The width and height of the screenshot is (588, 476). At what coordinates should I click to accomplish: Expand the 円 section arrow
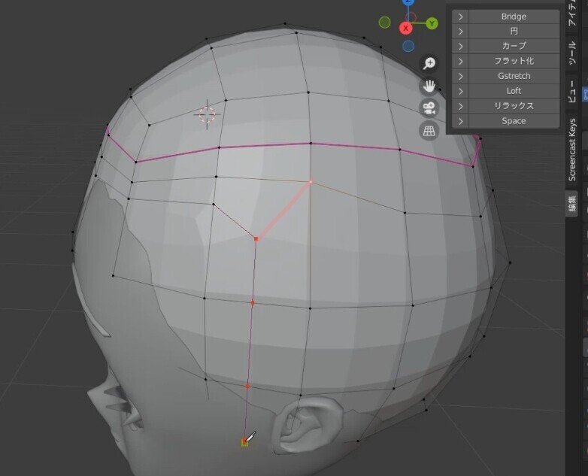click(460, 32)
